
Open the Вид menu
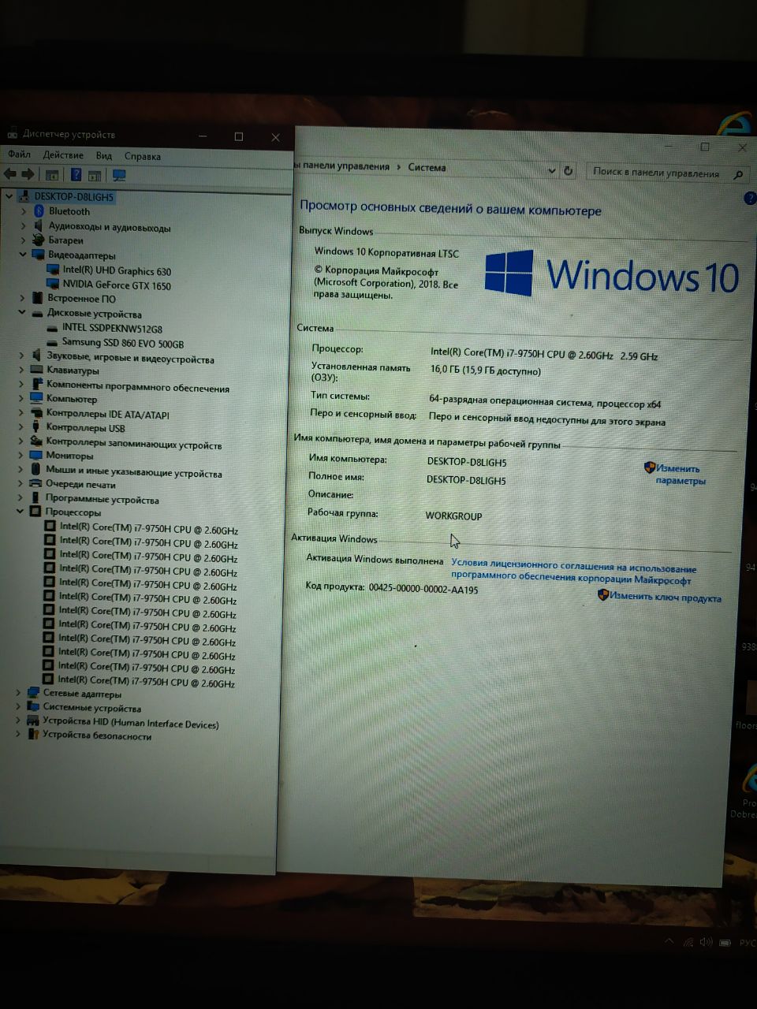(x=104, y=155)
